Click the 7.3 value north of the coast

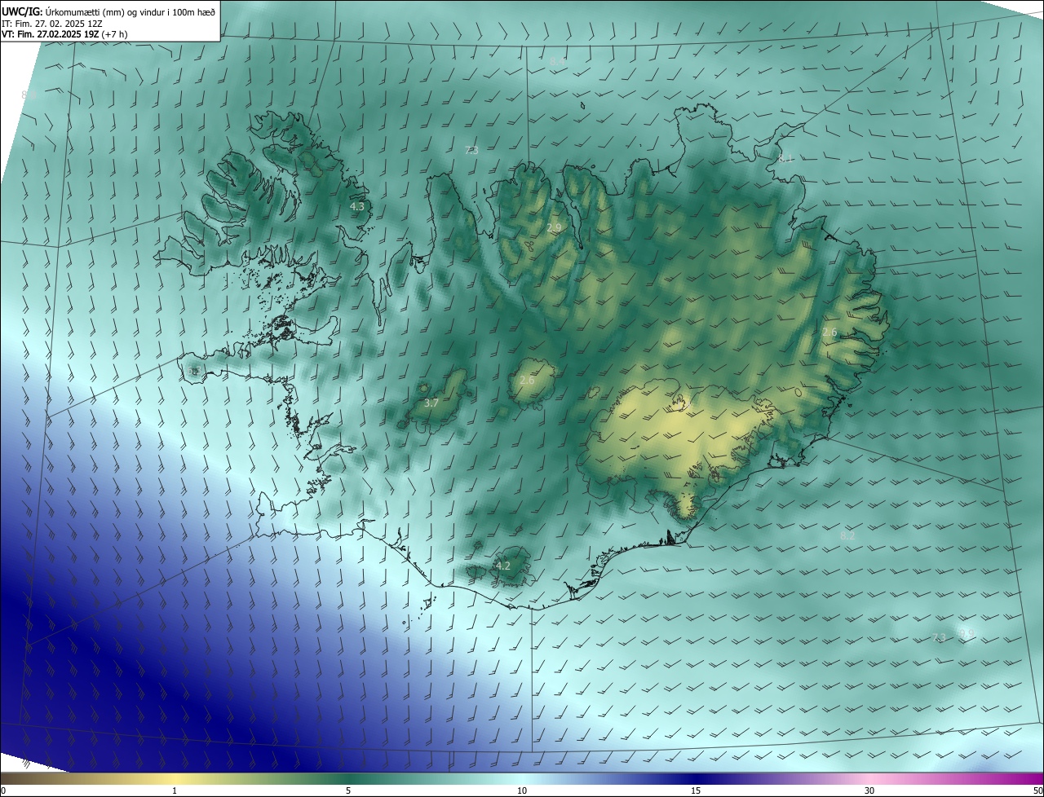coord(471,150)
